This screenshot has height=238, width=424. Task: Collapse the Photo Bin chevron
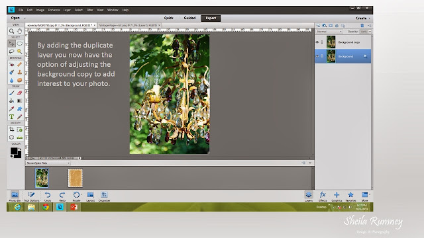coord(310,163)
